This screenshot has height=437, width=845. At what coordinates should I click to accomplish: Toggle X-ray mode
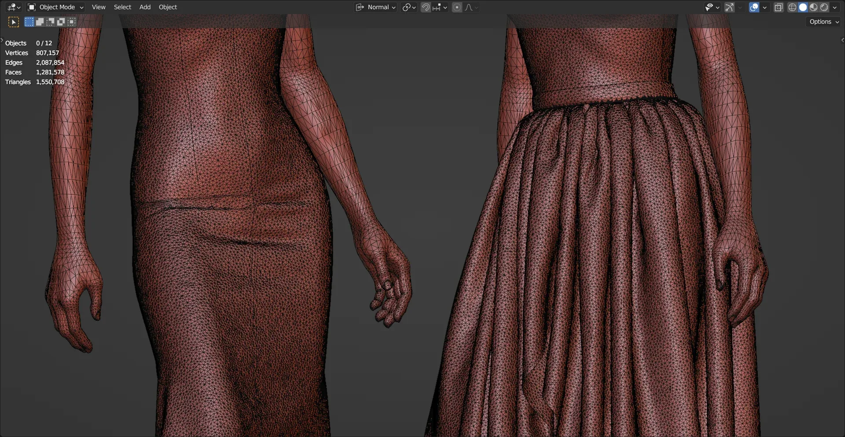[779, 7]
